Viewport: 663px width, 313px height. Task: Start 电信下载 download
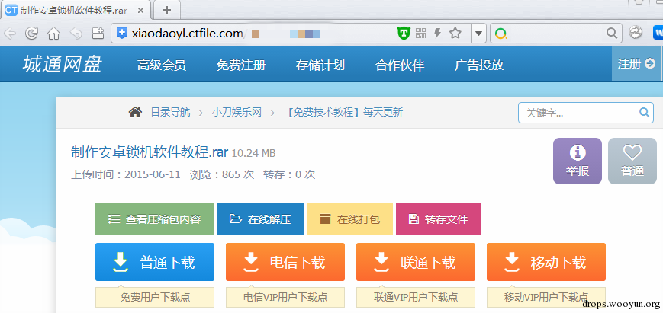[x=285, y=262]
